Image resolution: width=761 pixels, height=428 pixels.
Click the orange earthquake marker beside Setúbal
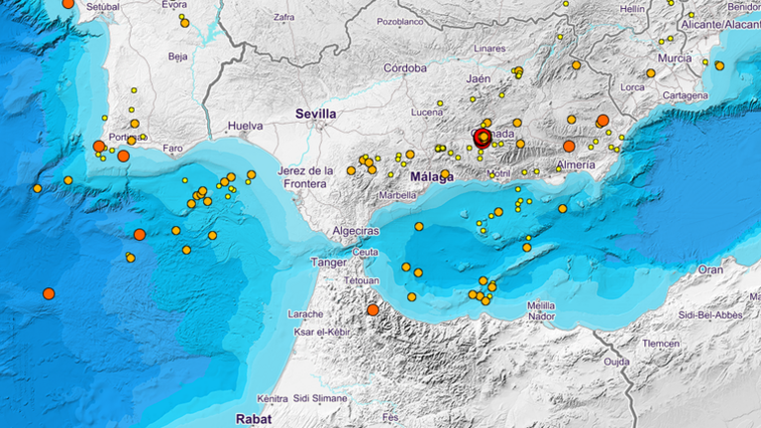click(67, 4)
